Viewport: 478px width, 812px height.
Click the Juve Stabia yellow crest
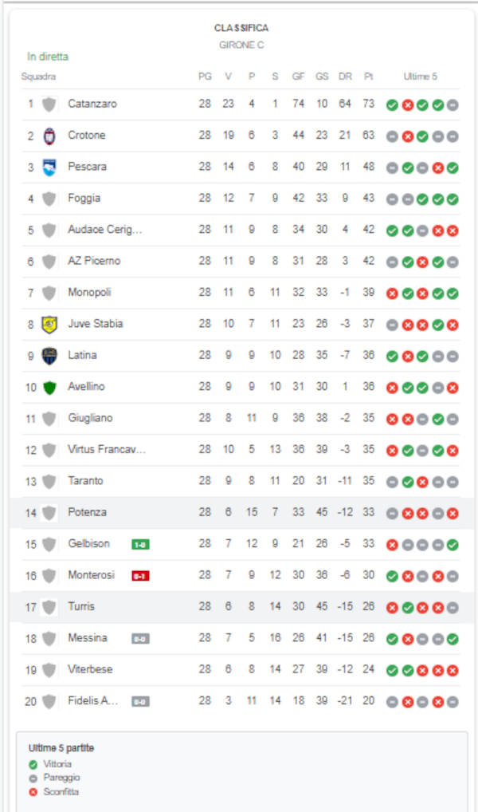point(49,324)
